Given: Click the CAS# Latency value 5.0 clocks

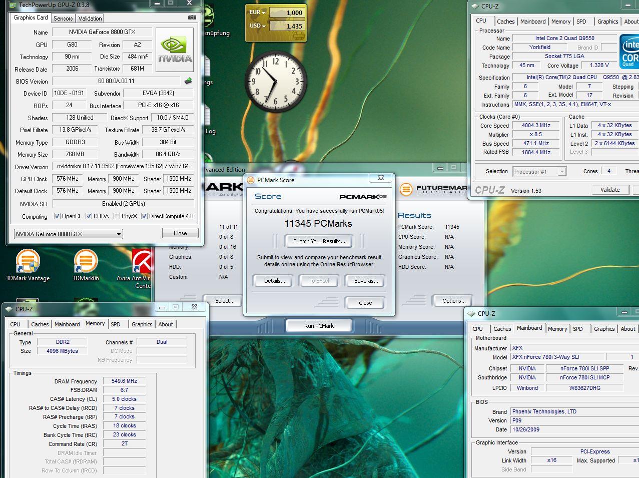Looking at the screenshot, I should pyautogui.click(x=124, y=399).
